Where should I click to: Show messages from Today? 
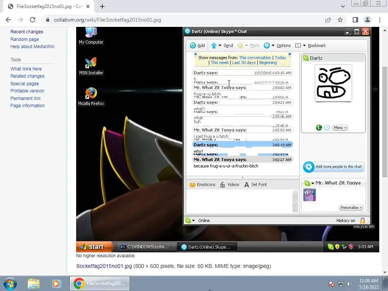[x=280, y=58]
